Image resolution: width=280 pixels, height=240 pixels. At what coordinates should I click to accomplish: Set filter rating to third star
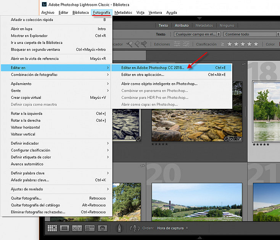point(243,44)
